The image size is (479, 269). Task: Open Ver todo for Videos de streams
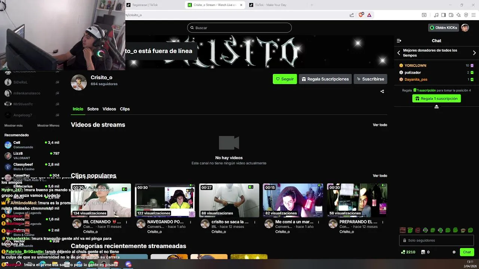(x=380, y=125)
